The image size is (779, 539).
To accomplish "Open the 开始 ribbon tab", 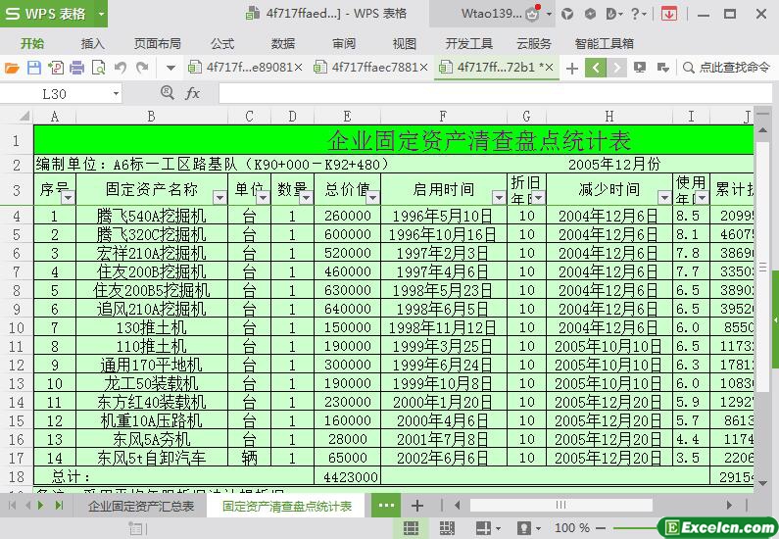I will click(x=32, y=44).
